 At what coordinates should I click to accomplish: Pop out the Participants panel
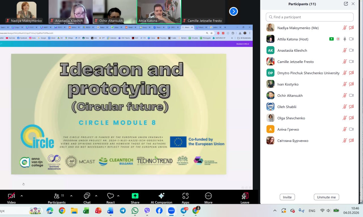346,4
